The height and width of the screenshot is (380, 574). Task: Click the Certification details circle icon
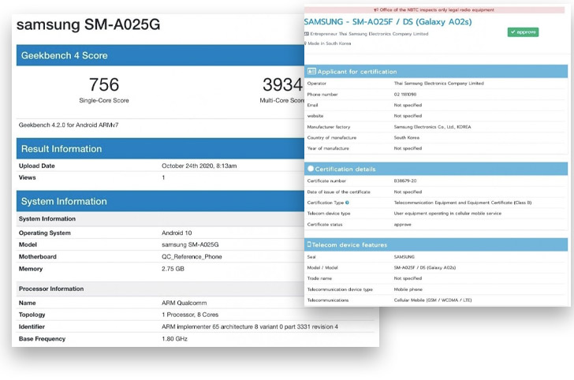311,169
